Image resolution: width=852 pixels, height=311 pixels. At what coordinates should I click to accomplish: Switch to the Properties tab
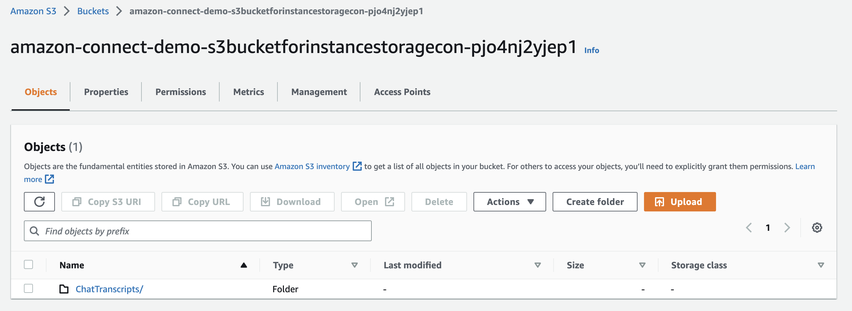(x=106, y=92)
